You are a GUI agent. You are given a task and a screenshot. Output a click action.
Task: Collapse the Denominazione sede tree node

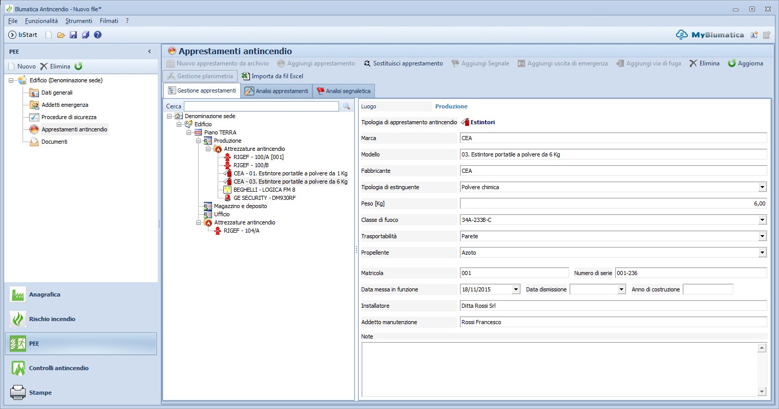pyautogui.click(x=170, y=116)
